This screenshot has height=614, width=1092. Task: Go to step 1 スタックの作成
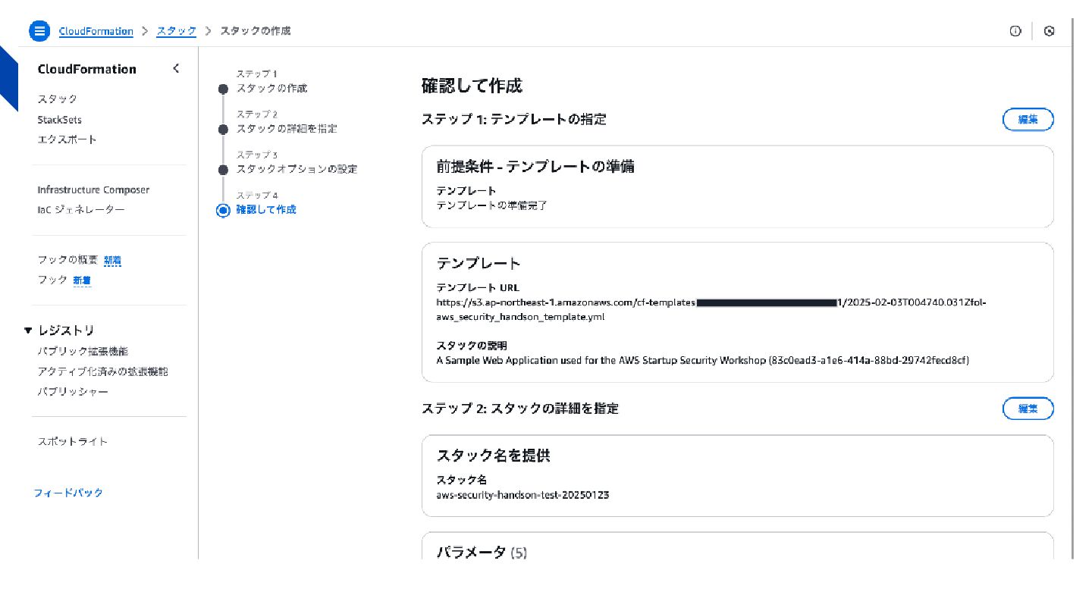271,88
